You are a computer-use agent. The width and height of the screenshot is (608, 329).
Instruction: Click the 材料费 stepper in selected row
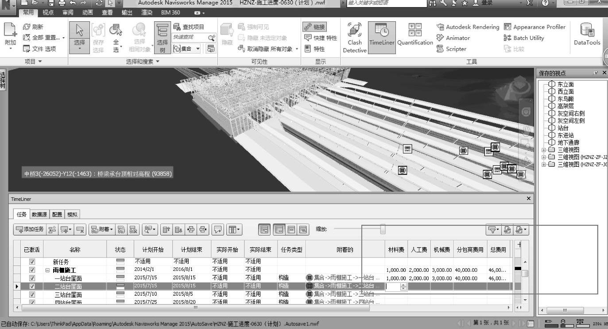coord(403,287)
